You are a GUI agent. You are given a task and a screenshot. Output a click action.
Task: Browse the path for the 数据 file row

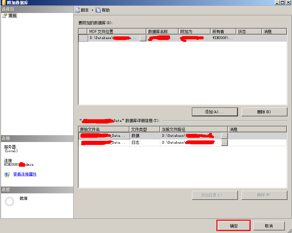click(224, 136)
